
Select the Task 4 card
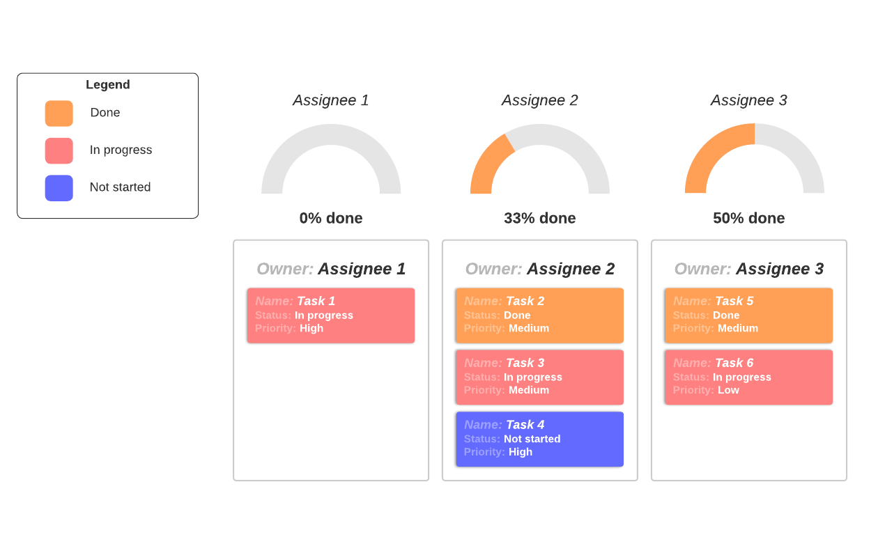(540, 439)
